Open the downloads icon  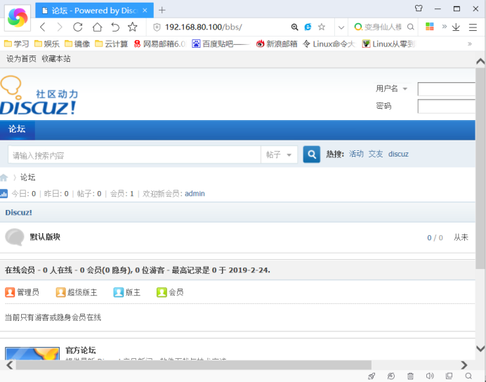(x=456, y=27)
